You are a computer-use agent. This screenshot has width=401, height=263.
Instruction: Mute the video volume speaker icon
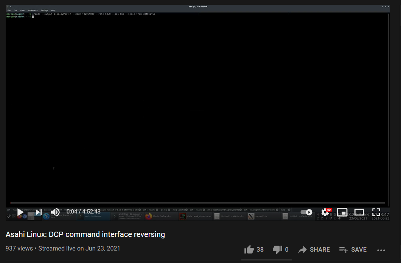55,212
